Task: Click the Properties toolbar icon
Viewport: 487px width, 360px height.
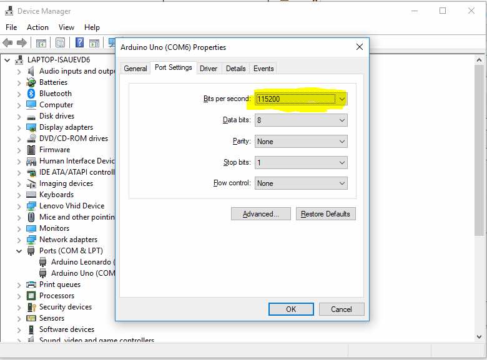Action: (61, 42)
